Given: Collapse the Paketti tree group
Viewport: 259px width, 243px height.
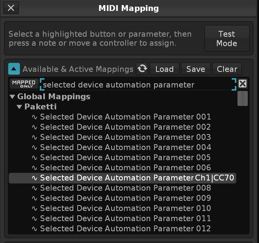Looking at the screenshot, I should (x=20, y=107).
